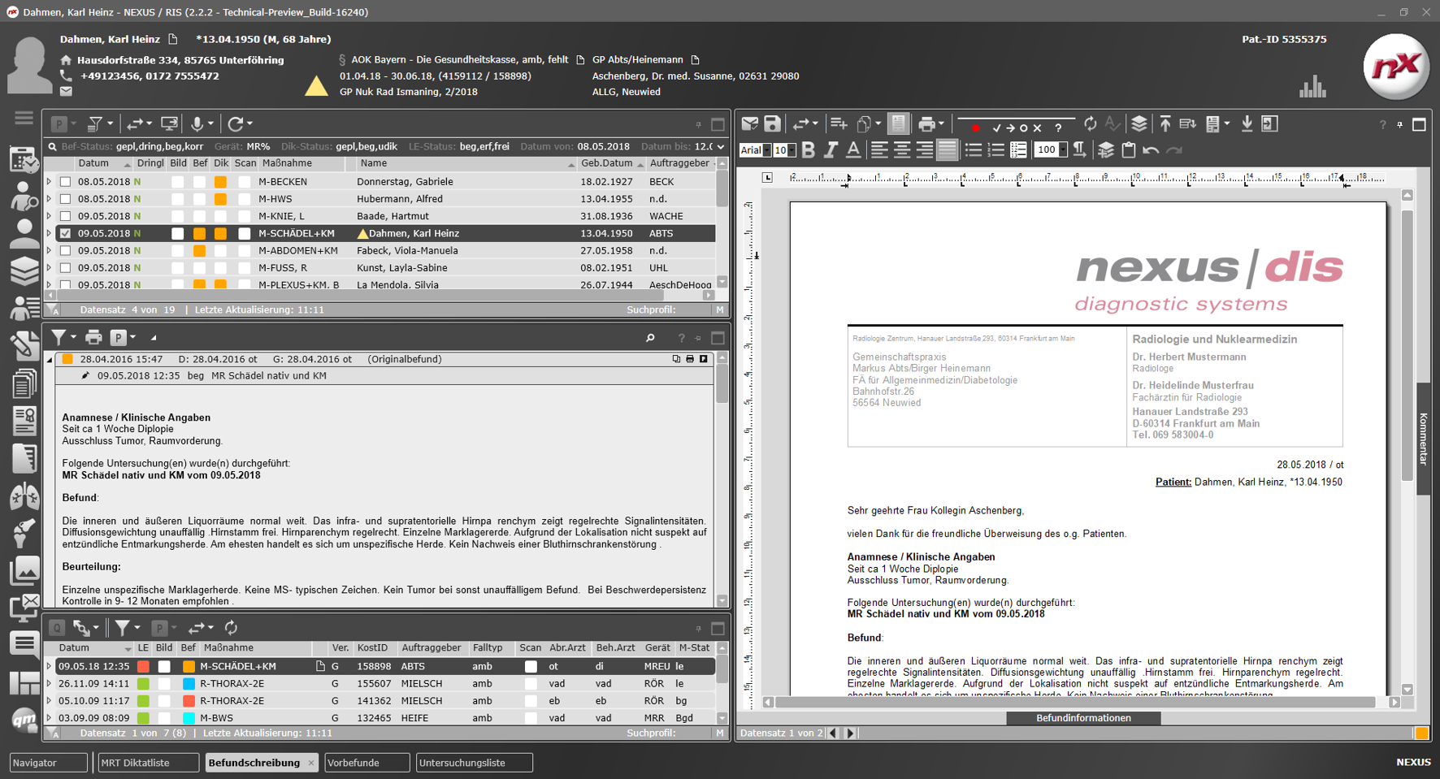
Task: Click the refresh arrows icon in editor toolbar
Action: 1090,124
